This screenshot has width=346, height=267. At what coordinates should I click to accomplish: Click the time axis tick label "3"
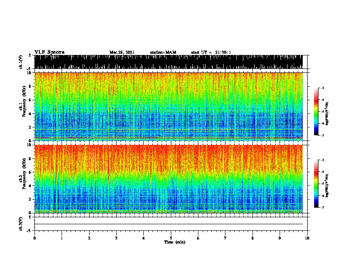116,238
